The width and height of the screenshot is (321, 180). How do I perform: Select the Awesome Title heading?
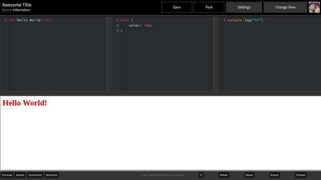click(17, 5)
